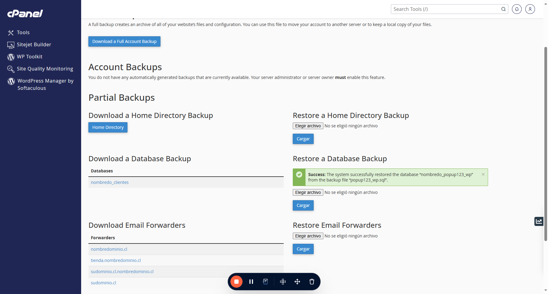
Task: Open the statistics chart side widget
Action: coord(539,221)
